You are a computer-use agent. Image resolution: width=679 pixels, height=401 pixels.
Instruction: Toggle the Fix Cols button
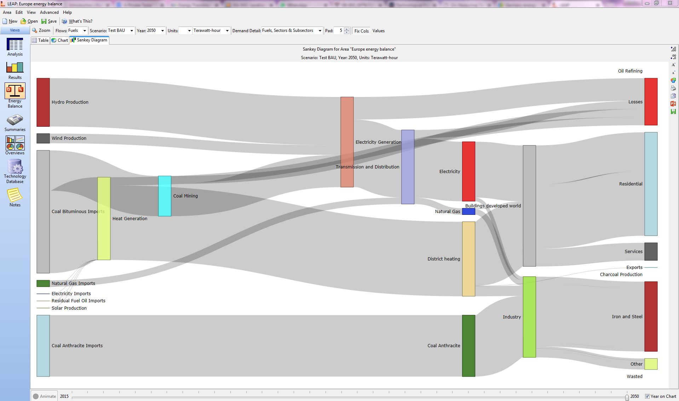click(361, 31)
